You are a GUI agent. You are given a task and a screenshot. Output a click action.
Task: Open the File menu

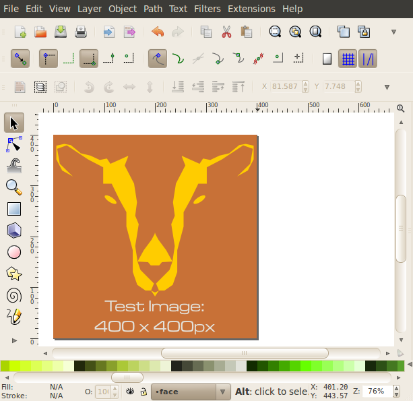11,9
